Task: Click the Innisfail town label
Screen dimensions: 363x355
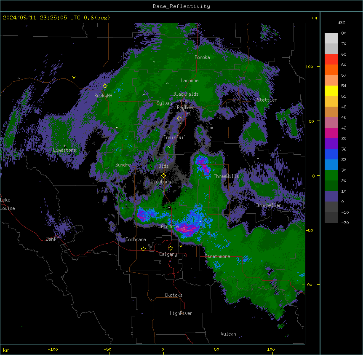Action: point(175,137)
